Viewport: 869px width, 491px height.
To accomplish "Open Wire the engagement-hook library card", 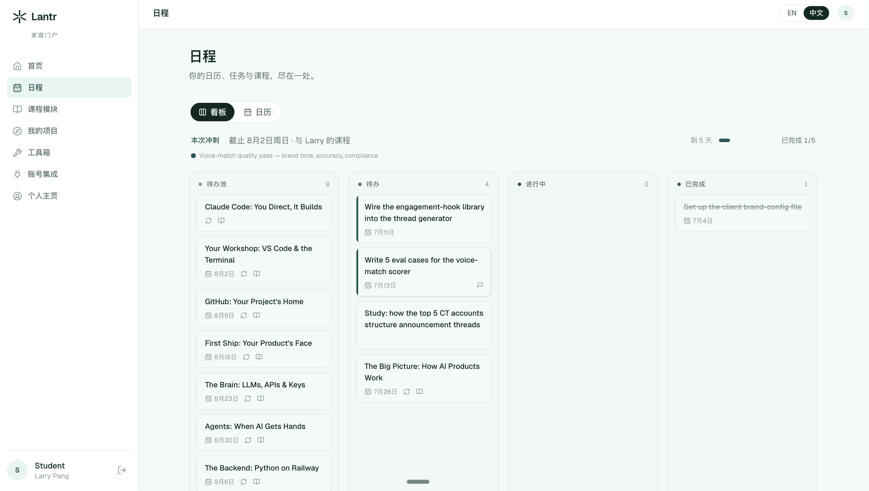I will [424, 219].
